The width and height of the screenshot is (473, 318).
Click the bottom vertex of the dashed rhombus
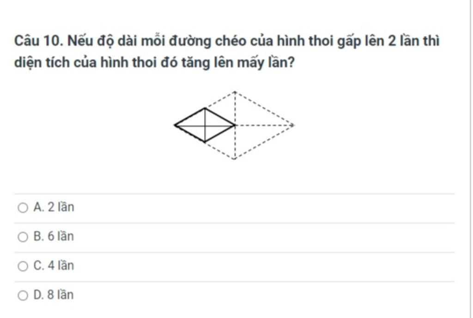pos(235,159)
